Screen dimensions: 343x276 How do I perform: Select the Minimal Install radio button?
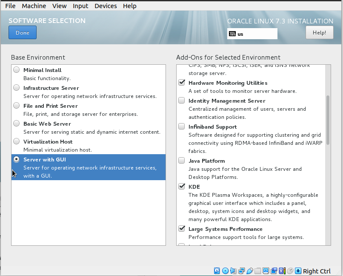pyautogui.click(x=17, y=69)
